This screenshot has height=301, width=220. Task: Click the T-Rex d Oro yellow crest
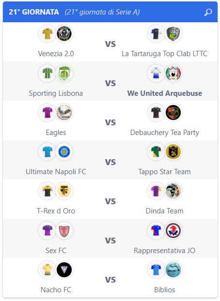64,191
